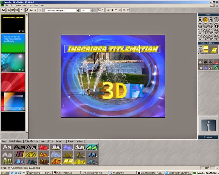Viewport: 219px width, 175px height.
Task: Pick the white Aa style in first grid cell
Action: click(7, 147)
